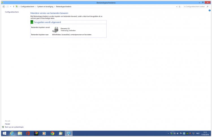Viewport: 212px width, 137px height.
Task: Click the window title bar File History icon
Action: 3,3
